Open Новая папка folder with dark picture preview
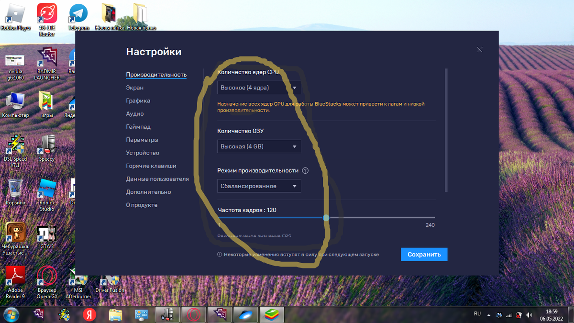The width and height of the screenshot is (574, 323). 110,17
